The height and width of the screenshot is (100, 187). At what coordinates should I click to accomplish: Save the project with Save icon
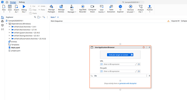(x=10, y=6)
